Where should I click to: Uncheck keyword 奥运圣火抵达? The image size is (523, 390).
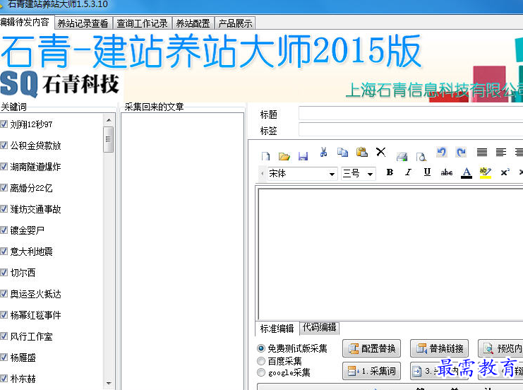4,294
